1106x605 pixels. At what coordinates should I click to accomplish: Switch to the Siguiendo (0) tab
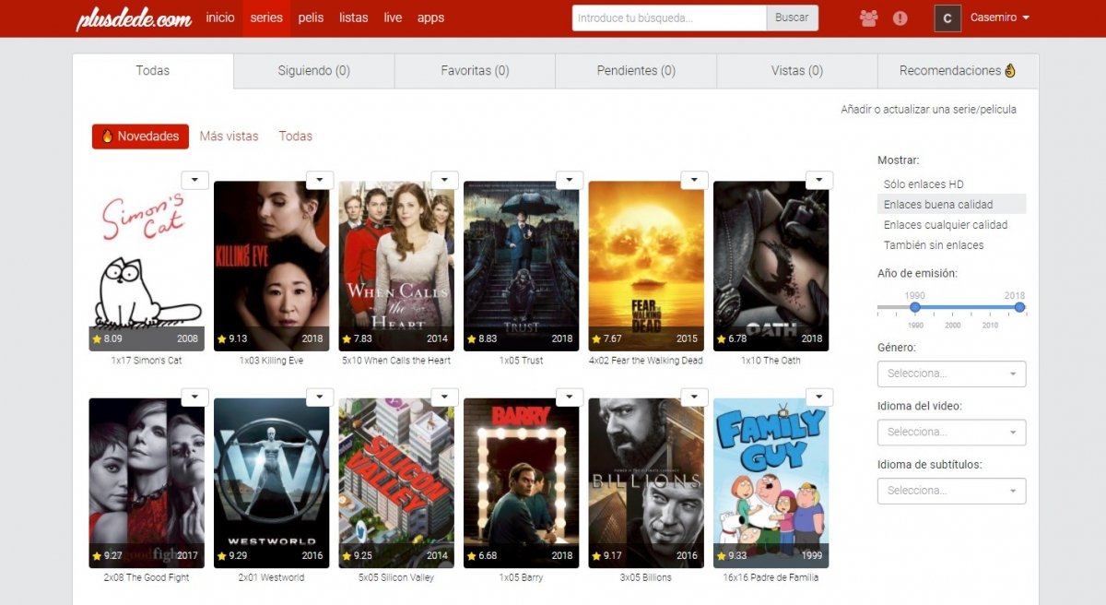[314, 71]
